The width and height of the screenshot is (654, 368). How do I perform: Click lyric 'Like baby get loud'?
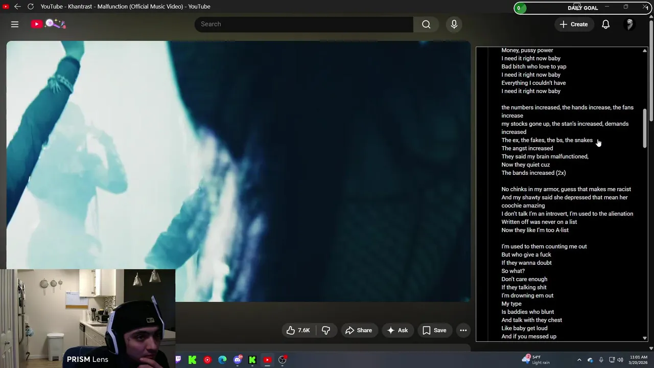[x=524, y=328]
